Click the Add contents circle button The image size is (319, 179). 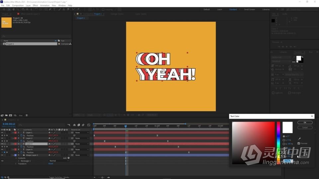[68, 158]
